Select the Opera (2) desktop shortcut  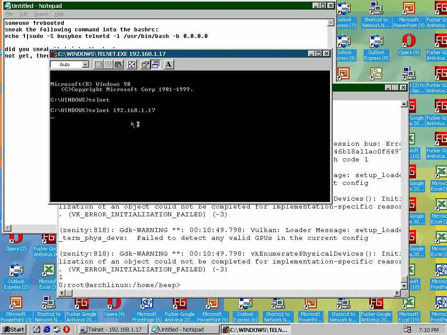(x=16, y=243)
